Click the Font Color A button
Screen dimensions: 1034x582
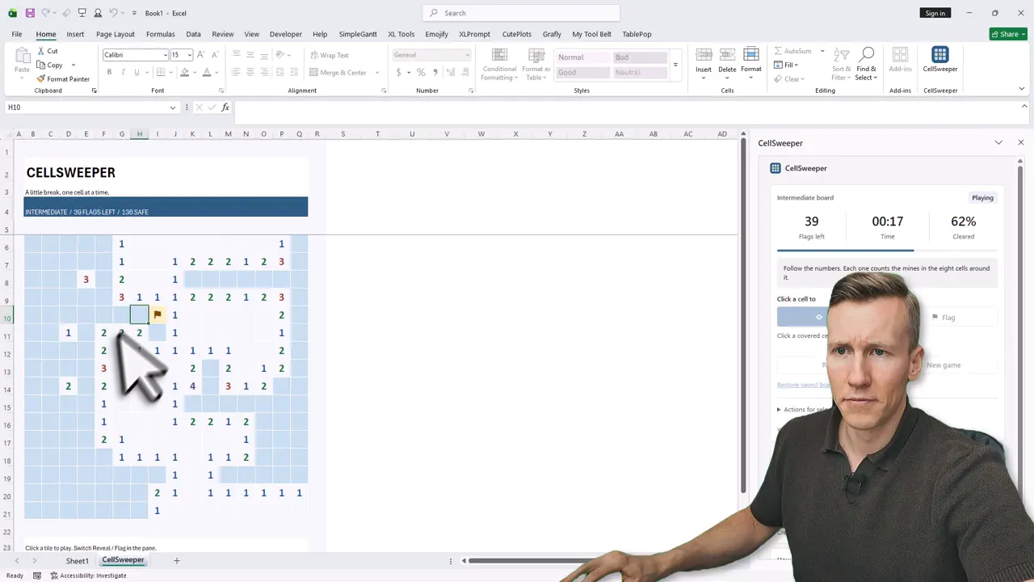coord(206,72)
